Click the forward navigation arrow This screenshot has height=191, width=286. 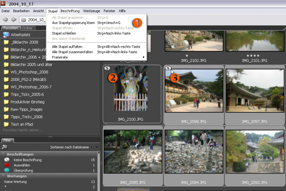point(14,19)
